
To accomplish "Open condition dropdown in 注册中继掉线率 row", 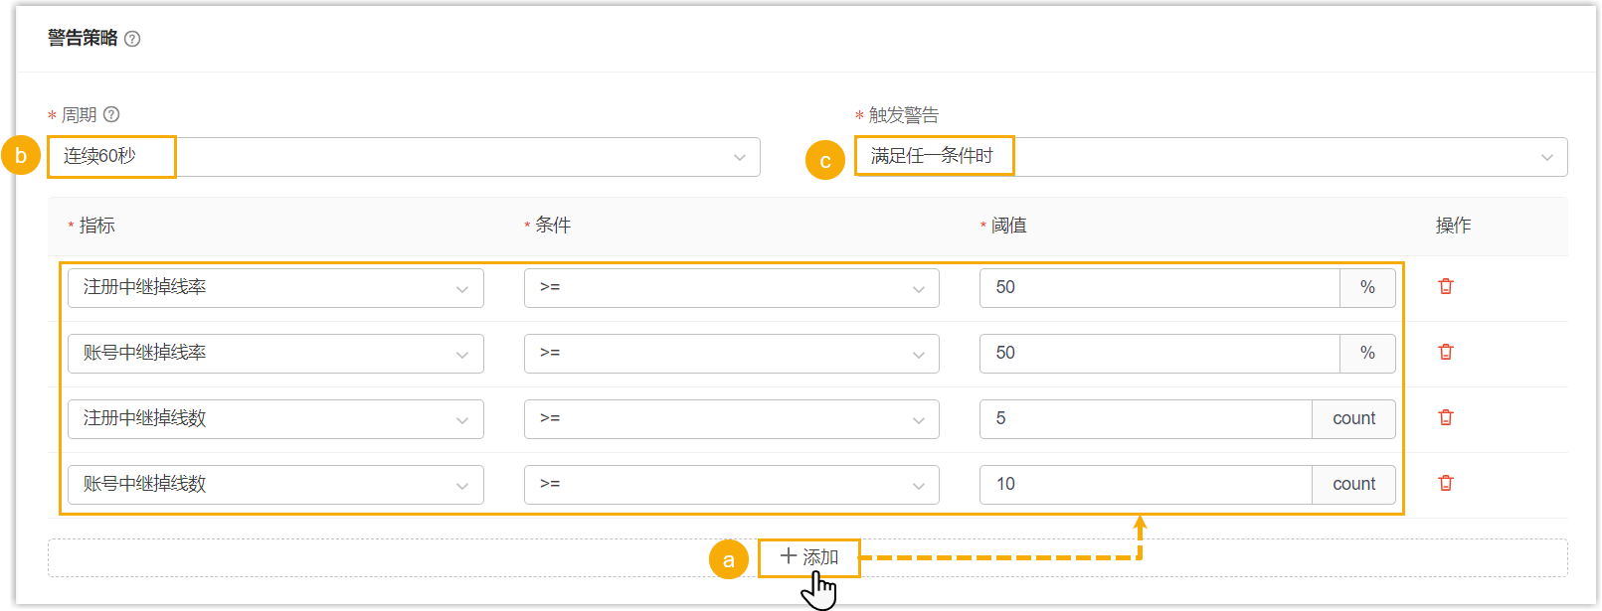I will [731, 288].
